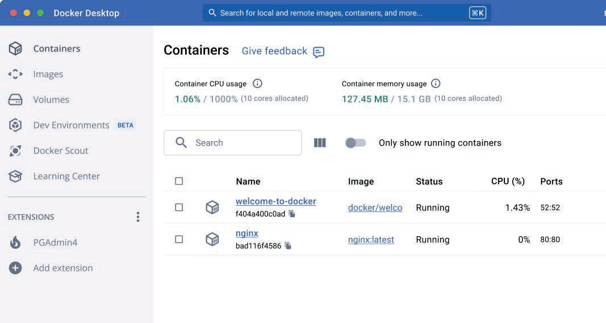Click the search magnifier icon in title bar
The image size is (606, 323).
point(212,12)
